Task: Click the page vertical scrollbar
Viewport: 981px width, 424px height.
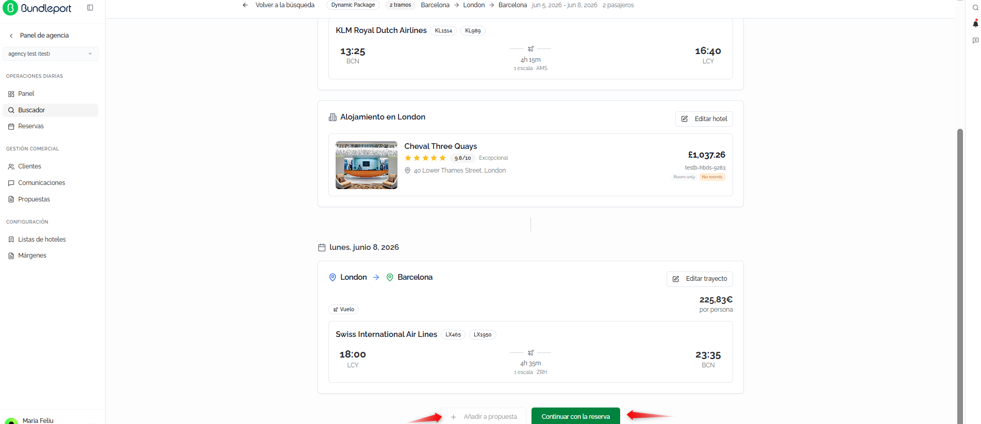Action: [x=960, y=276]
